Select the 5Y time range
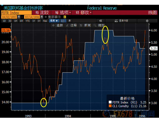This screenshot has width=159, height=123. point(39,21)
